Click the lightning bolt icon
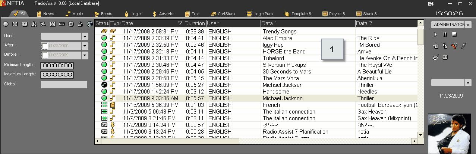Screen dimensions: 476x154 463,46
